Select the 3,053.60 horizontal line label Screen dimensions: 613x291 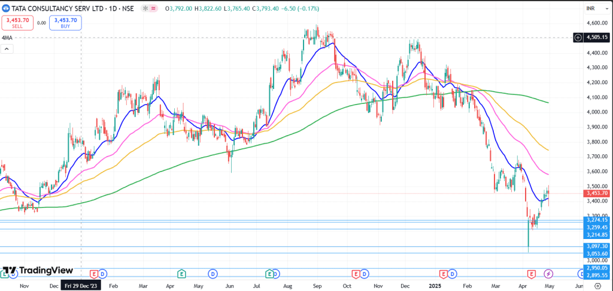click(x=596, y=253)
